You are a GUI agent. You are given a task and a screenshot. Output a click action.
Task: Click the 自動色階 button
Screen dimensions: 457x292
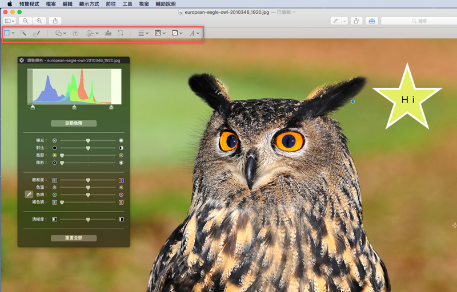(74, 123)
